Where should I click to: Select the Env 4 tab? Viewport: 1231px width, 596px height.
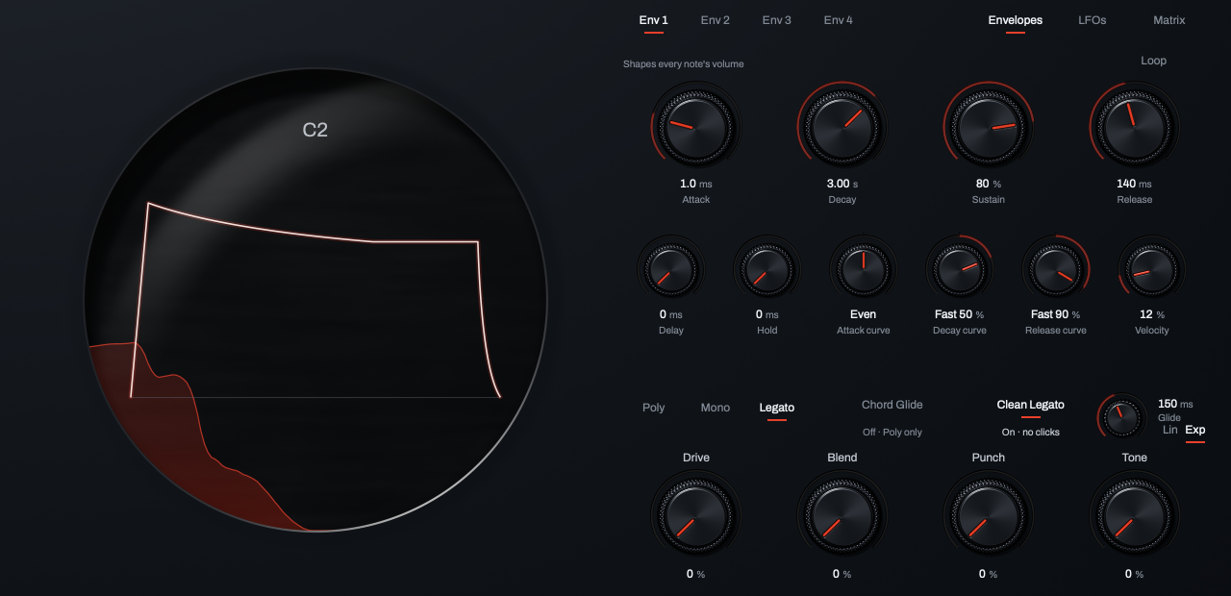839,20
